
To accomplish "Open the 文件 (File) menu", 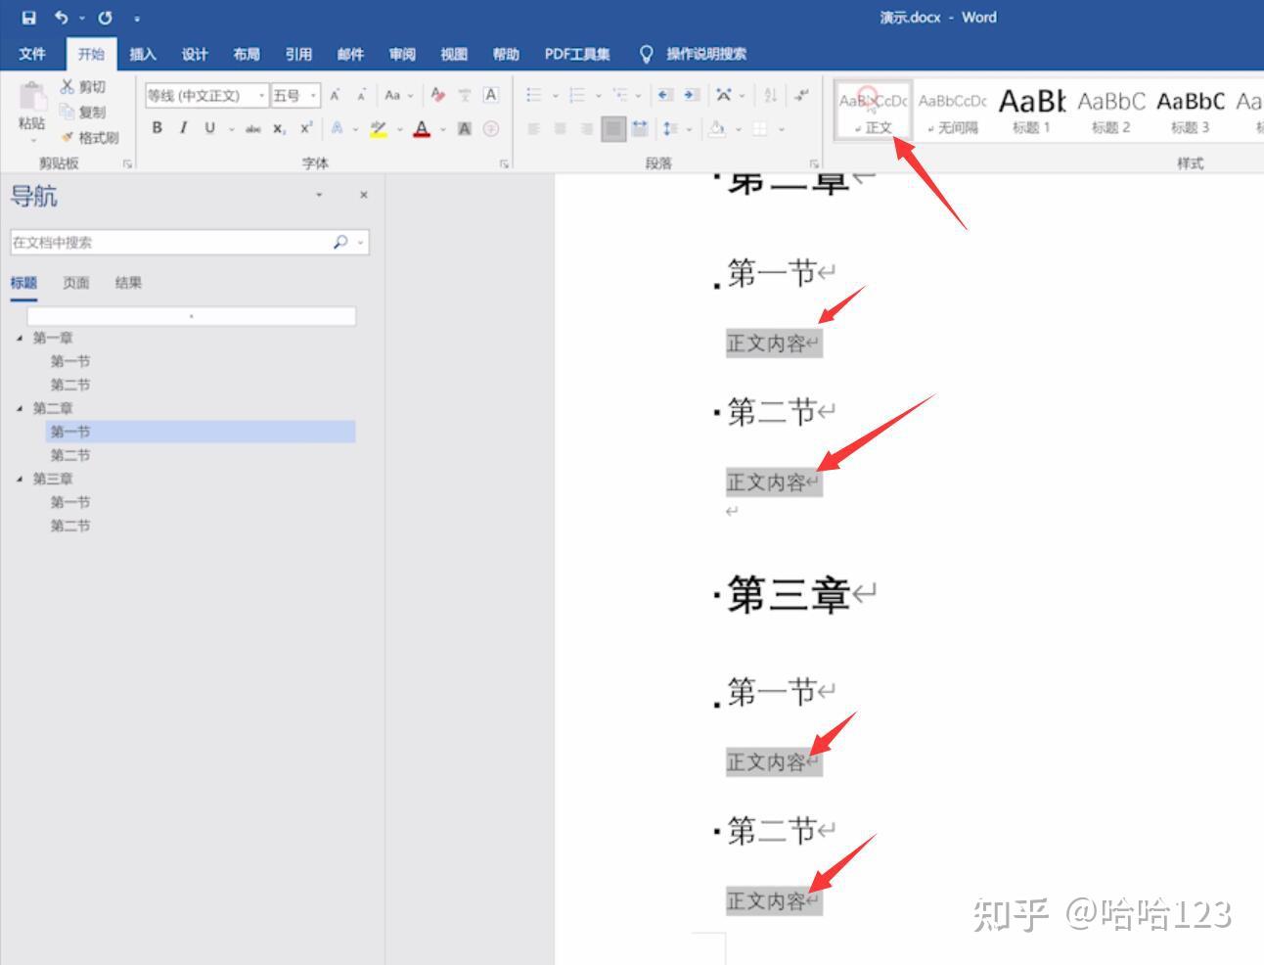I will (32, 54).
